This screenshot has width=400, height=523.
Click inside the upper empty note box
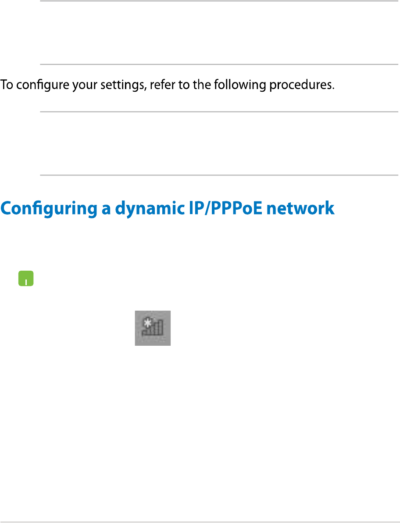coord(218,33)
